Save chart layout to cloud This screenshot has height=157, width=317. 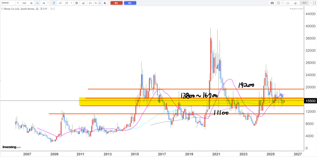click(295, 3)
